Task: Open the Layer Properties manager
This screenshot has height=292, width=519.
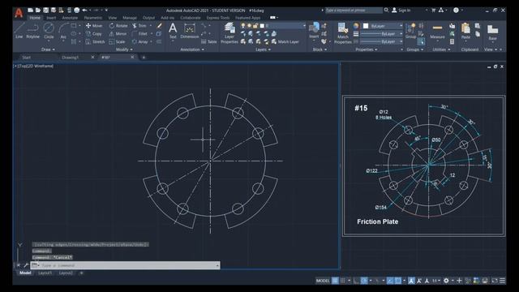Action: (x=229, y=33)
